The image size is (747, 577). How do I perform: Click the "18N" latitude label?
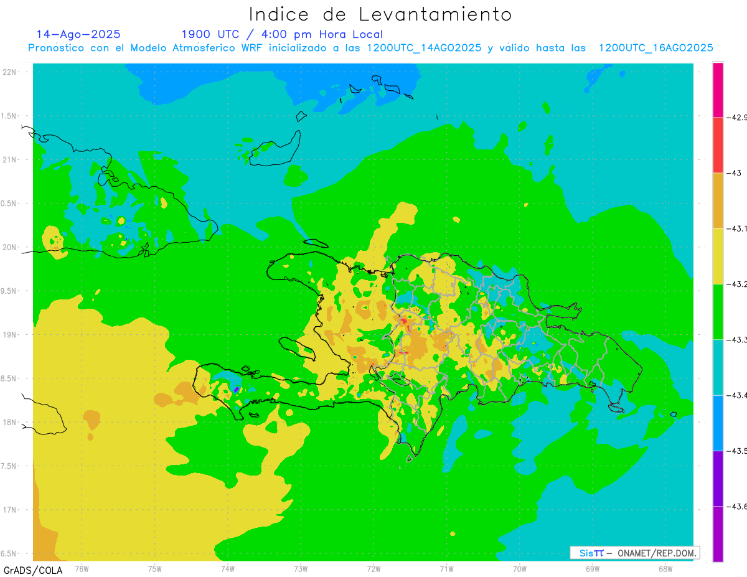[10, 422]
